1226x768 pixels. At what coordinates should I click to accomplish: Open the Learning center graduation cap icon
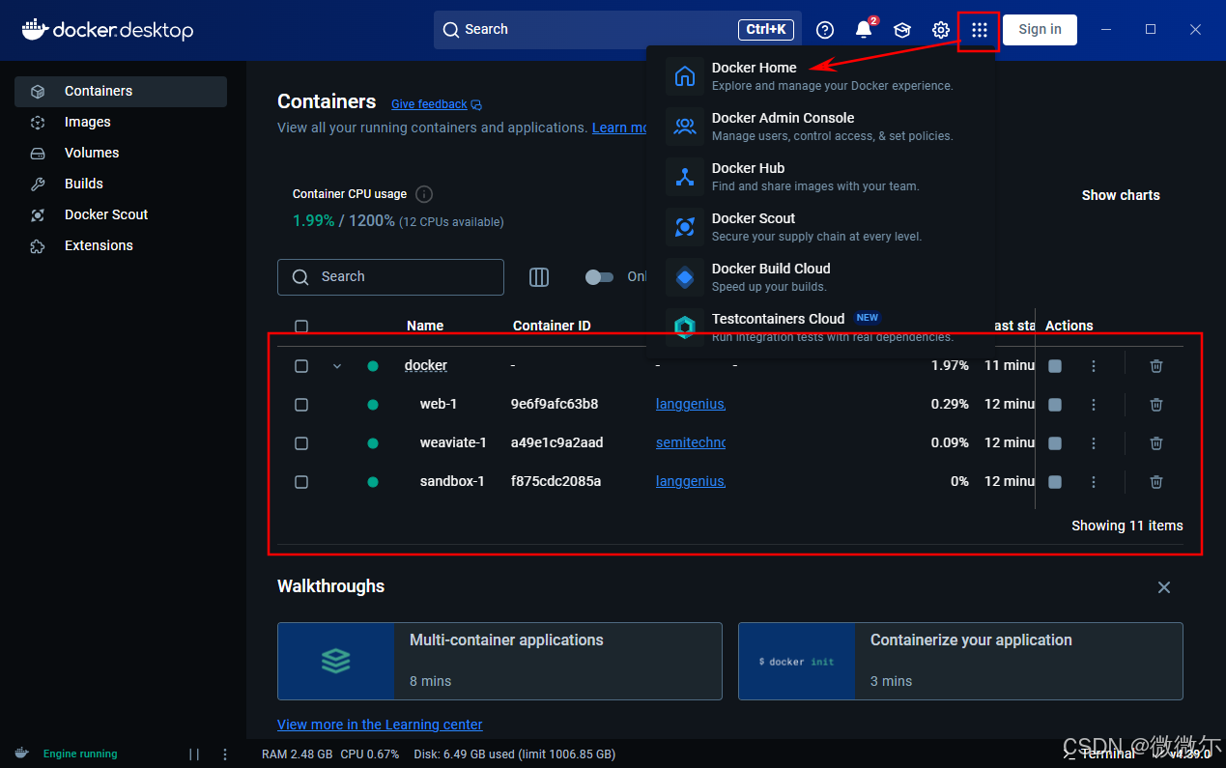click(x=901, y=30)
